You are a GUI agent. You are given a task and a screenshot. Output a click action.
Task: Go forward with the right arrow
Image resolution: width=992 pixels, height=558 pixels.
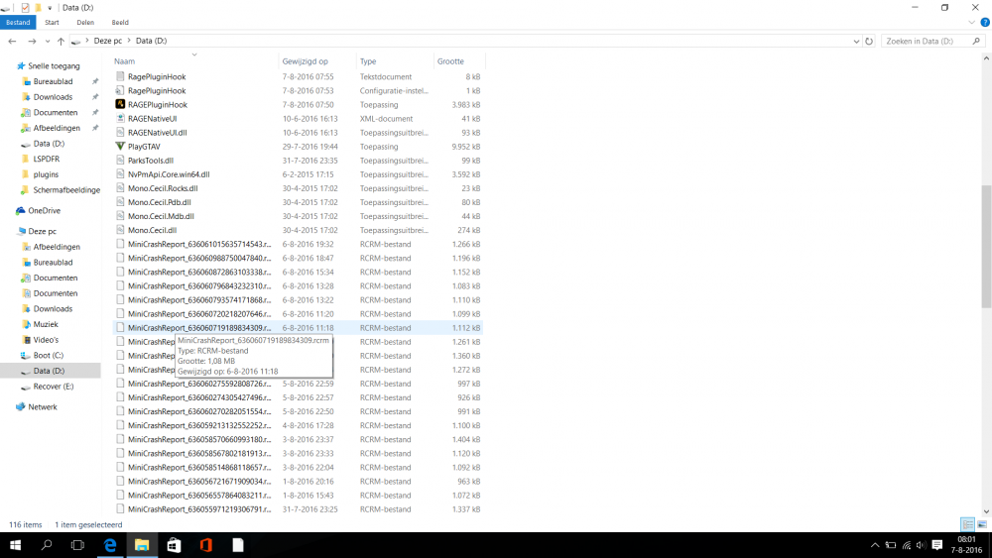point(32,41)
